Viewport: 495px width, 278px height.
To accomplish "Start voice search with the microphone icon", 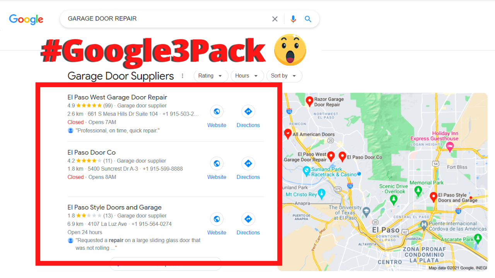I will click(293, 19).
